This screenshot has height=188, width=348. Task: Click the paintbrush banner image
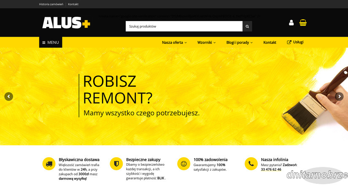coord(315,101)
